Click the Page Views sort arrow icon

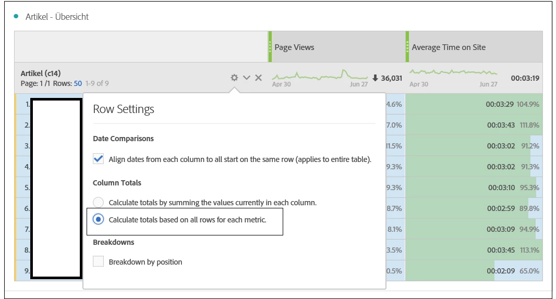point(374,78)
